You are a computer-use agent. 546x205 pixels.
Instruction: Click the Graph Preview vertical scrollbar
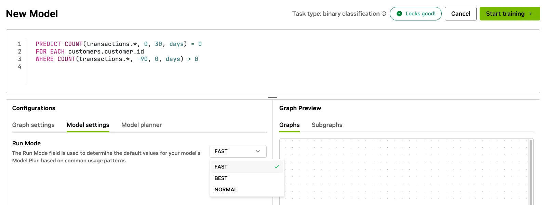(x=531, y=172)
